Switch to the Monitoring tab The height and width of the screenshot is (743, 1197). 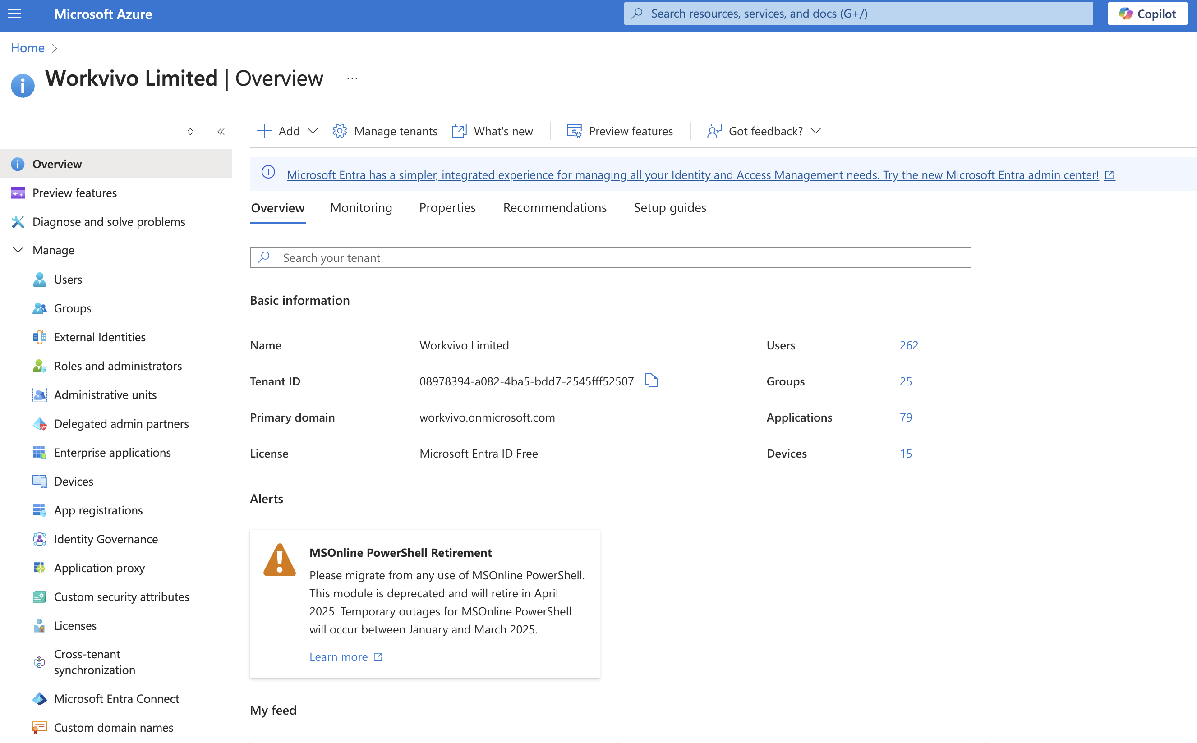(361, 208)
